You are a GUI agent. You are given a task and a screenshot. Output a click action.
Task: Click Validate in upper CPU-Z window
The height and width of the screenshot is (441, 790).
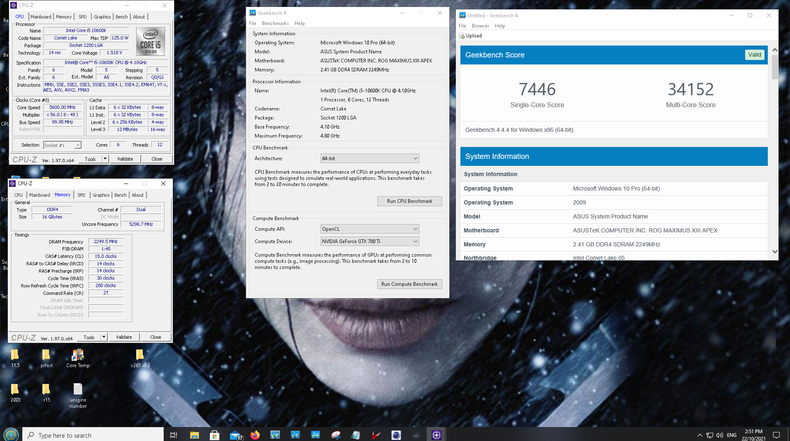coord(125,159)
